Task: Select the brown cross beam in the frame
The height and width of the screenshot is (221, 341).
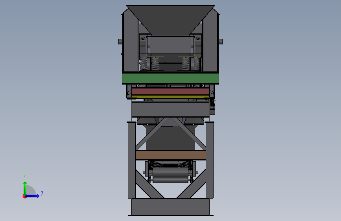Action: click(171, 155)
